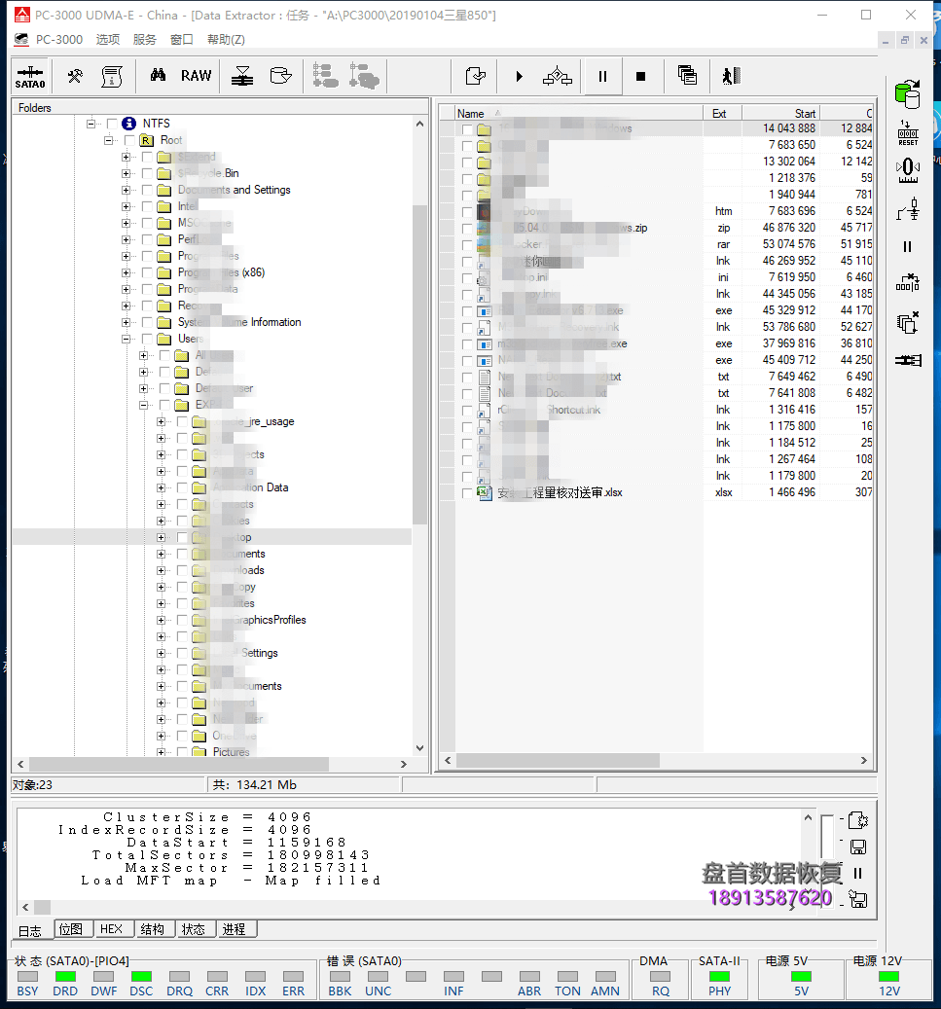Open the 帮助(Z) menu
This screenshot has width=941, height=1009.
click(226, 39)
